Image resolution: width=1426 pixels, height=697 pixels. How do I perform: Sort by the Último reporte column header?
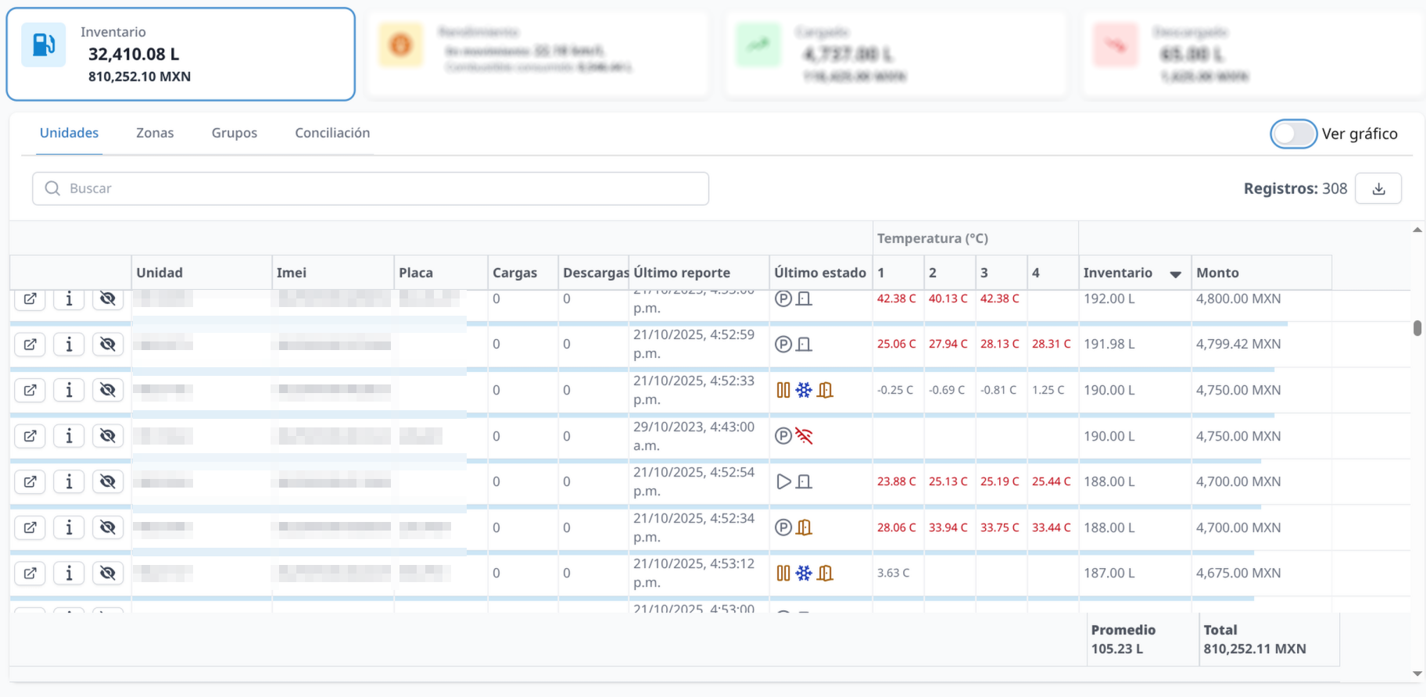[x=682, y=273]
